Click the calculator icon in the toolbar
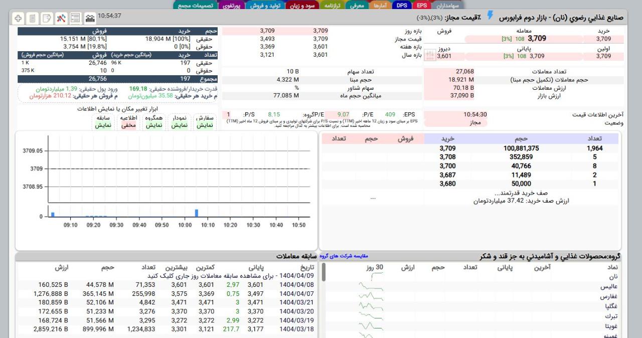Viewport: 642px width, 338px height. pyautogui.click(x=33, y=19)
